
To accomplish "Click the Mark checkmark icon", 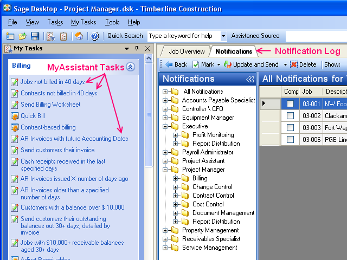I will tap(196, 64).
